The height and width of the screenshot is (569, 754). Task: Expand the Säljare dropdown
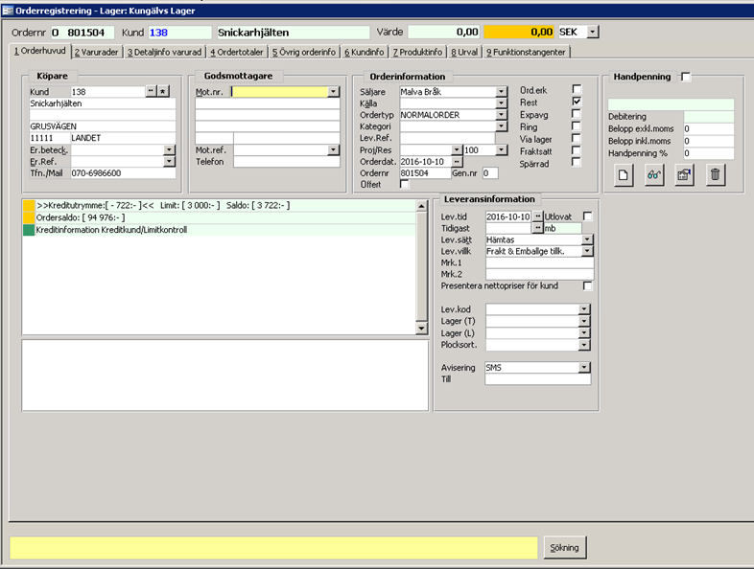pos(502,92)
